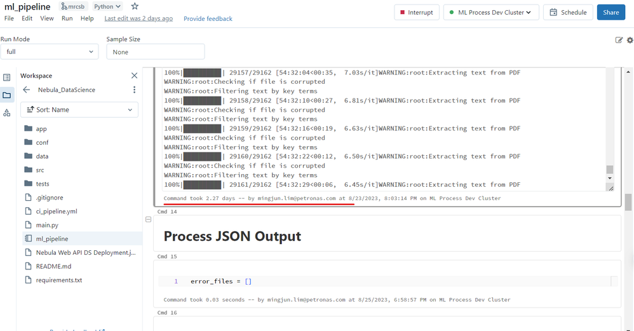
Task: Collapse the Process JSON Output section
Action: click(x=149, y=219)
